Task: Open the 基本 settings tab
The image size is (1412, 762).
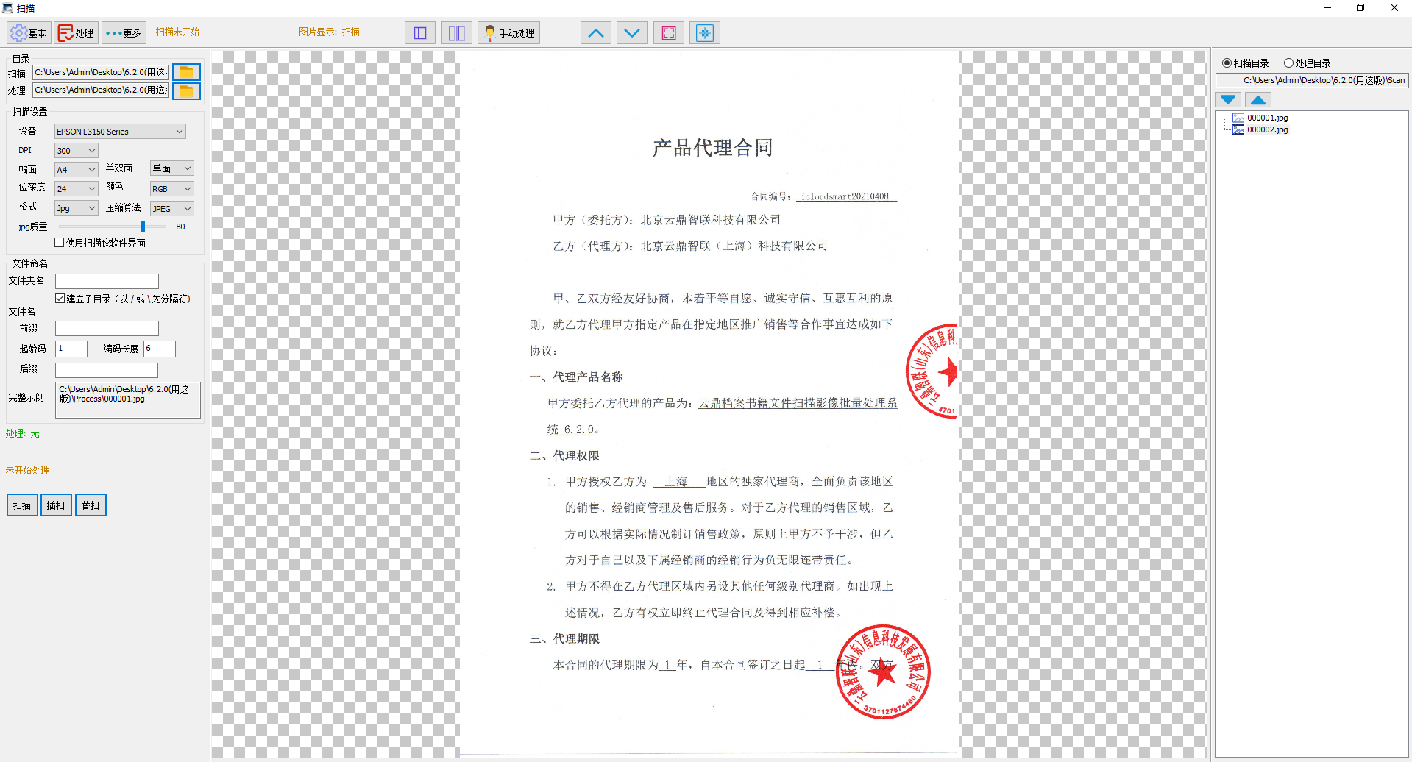Action: point(28,33)
